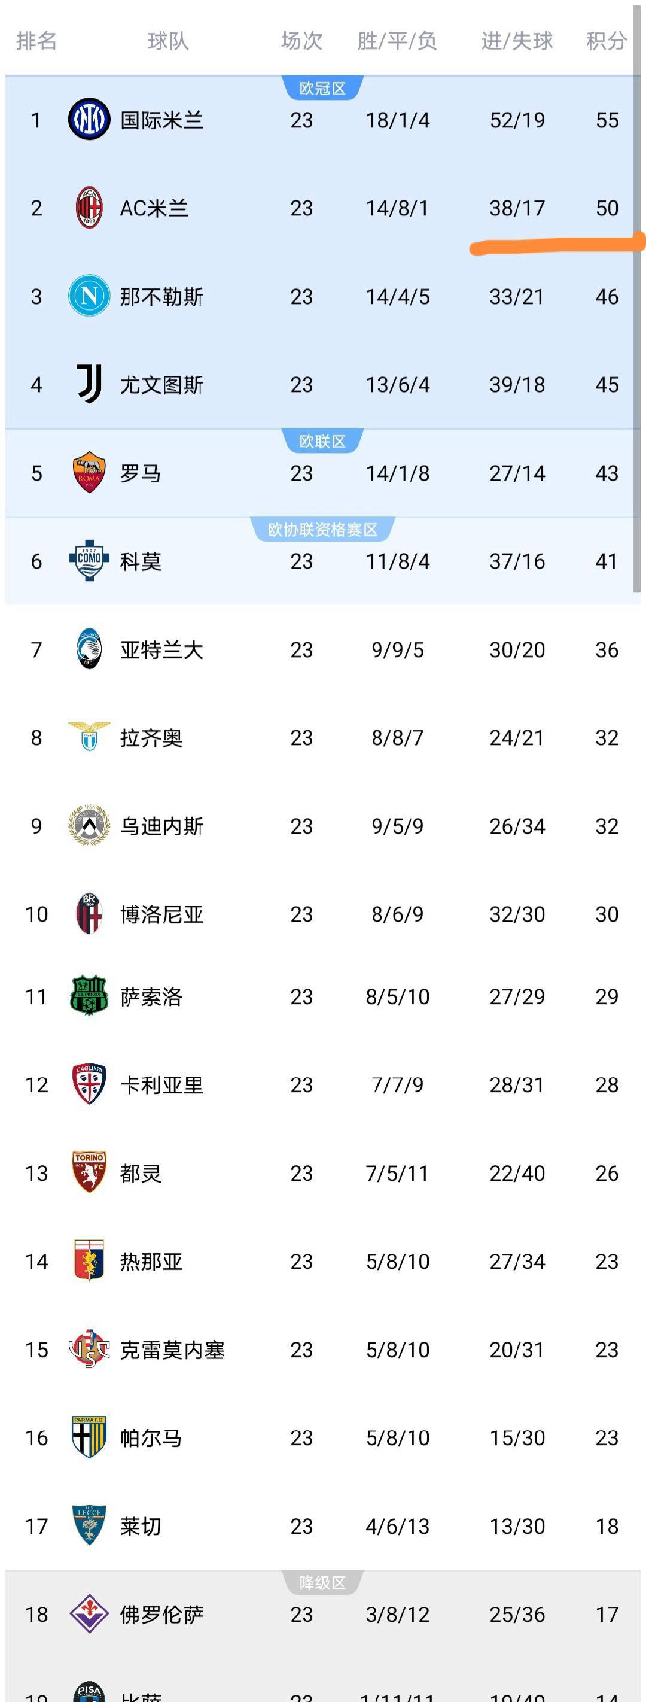
Task: Tap the Como club badge
Action: 89,560
